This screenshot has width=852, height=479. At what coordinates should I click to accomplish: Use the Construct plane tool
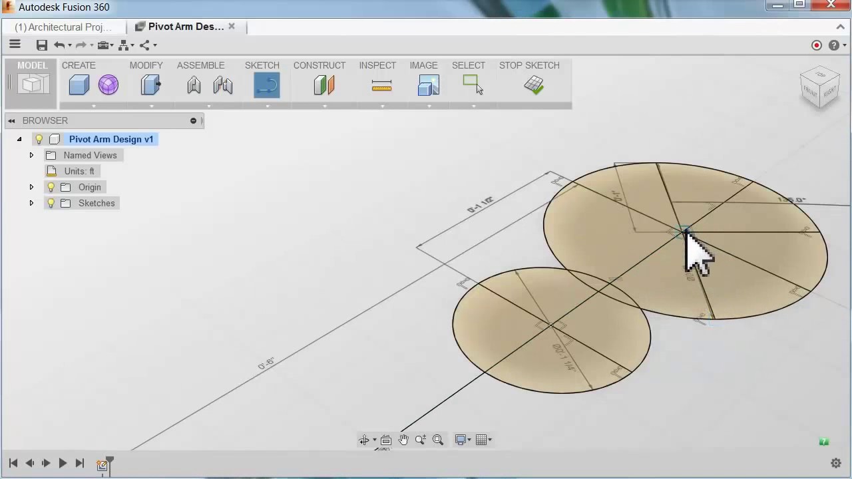coord(324,84)
